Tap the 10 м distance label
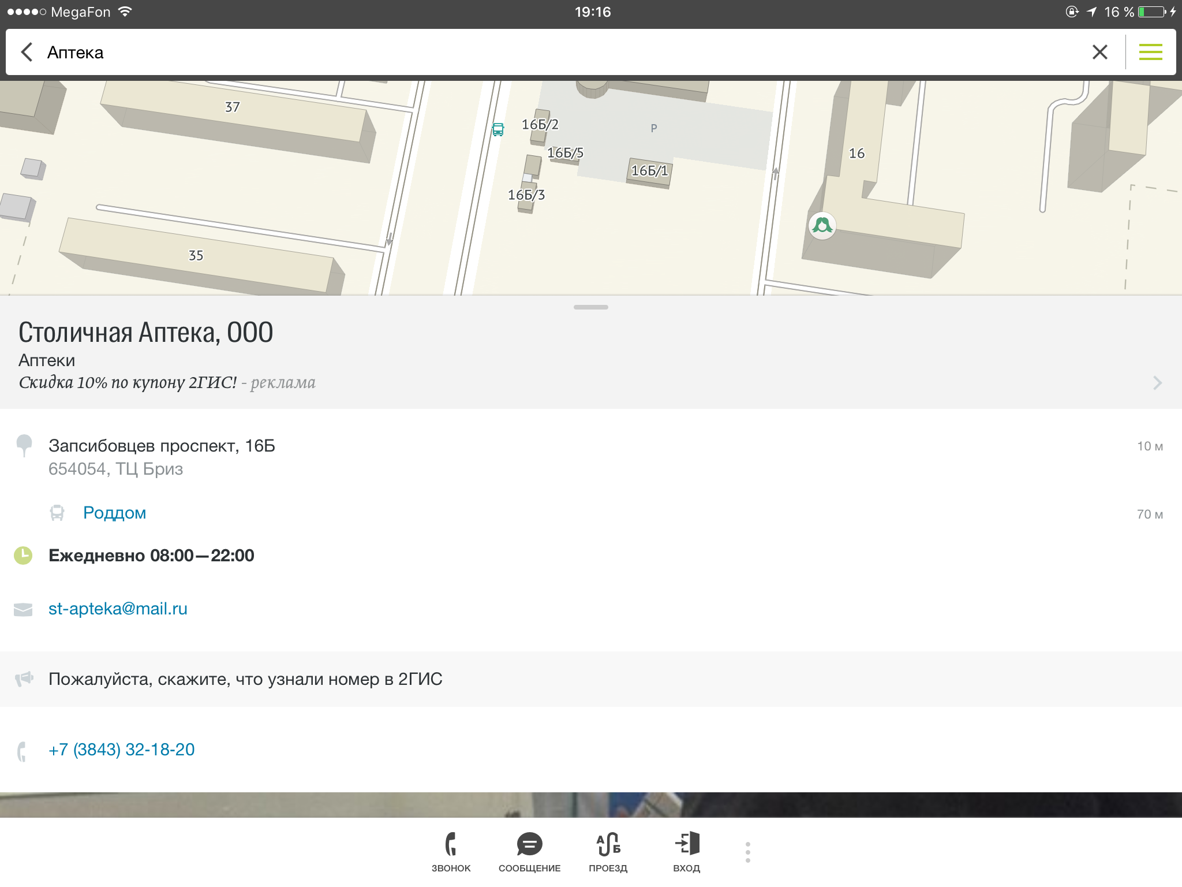This screenshot has height=887, width=1182. coord(1150,446)
